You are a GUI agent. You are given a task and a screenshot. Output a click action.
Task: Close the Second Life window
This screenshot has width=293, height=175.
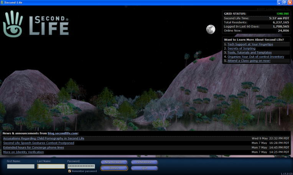pos(290,2)
